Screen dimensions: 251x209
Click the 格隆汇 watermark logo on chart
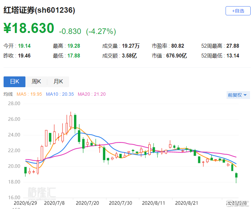tap(42, 192)
